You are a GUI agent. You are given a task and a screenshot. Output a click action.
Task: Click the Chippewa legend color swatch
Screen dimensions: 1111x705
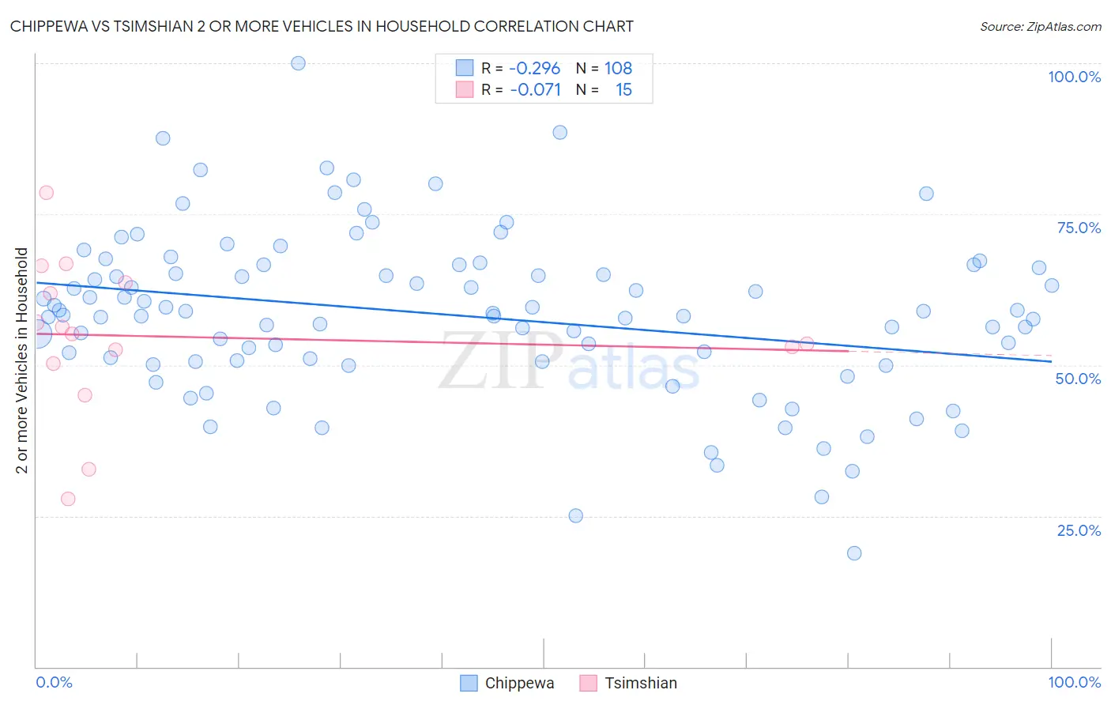[469, 683]
